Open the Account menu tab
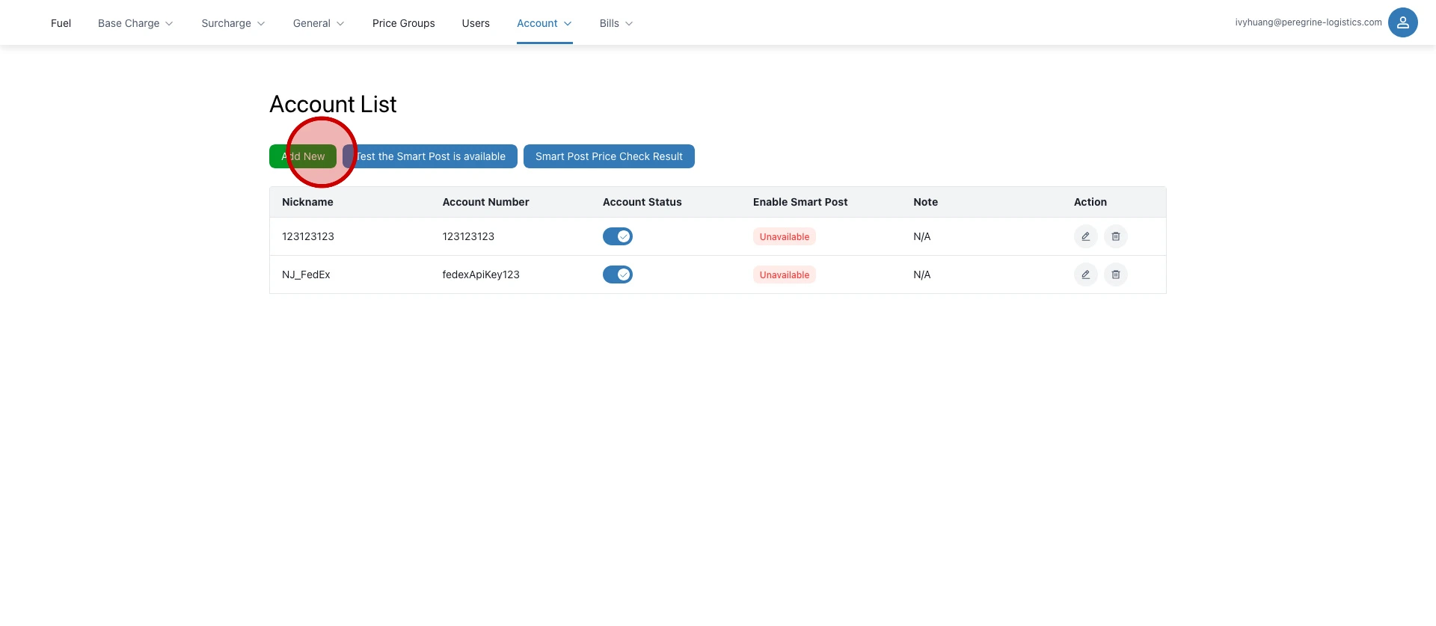Image resolution: width=1436 pixels, height=626 pixels. (x=544, y=23)
